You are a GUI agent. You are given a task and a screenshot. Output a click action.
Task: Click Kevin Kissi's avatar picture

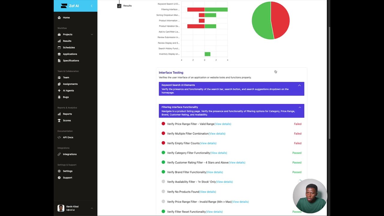[61, 208]
